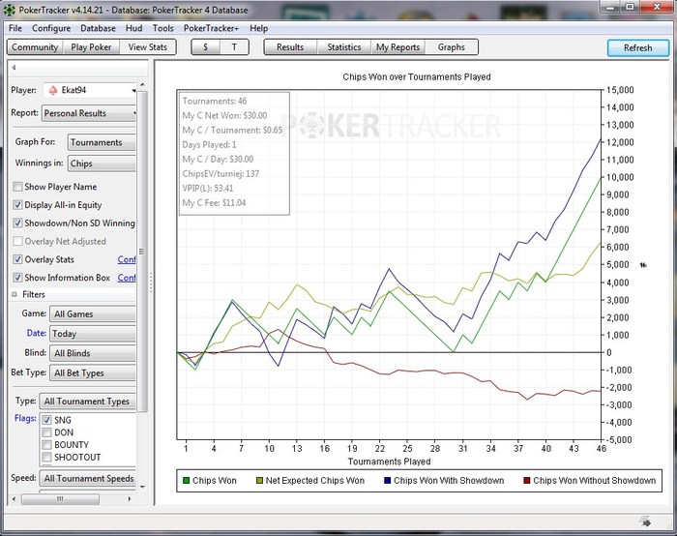Open the Player dropdown showing Ekat94
This screenshot has width=677, height=536.
(x=90, y=90)
